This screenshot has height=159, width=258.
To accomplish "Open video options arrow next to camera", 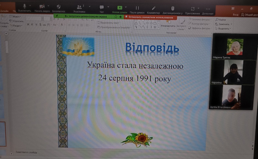I will click(x=48, y=6).
